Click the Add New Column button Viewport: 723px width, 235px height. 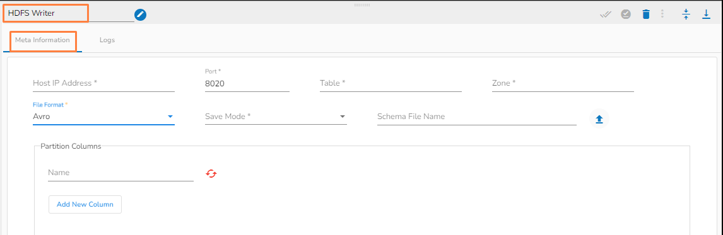(85, 204)
